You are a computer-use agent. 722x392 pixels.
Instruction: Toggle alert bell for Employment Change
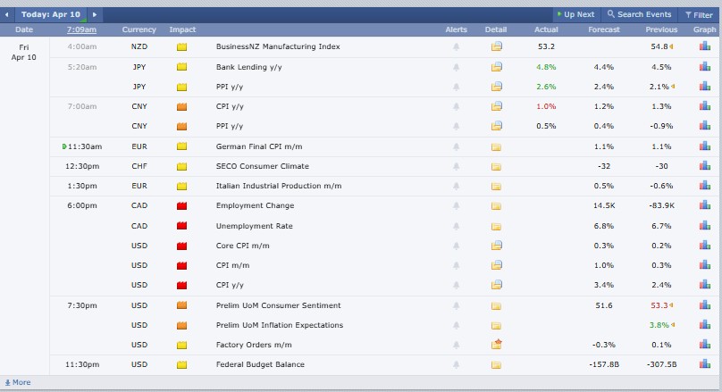pos(456,205)
